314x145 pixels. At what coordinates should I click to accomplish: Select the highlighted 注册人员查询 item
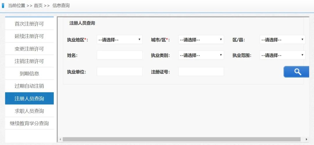point(29,99)
